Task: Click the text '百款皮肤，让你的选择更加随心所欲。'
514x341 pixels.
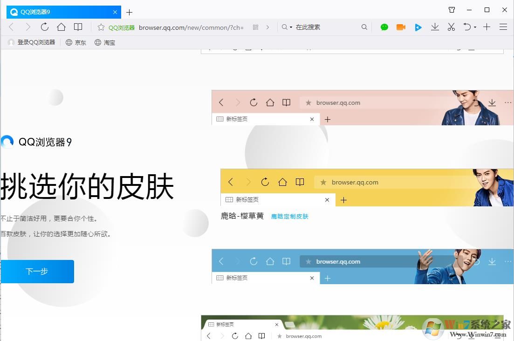Action: coord(56,234)
